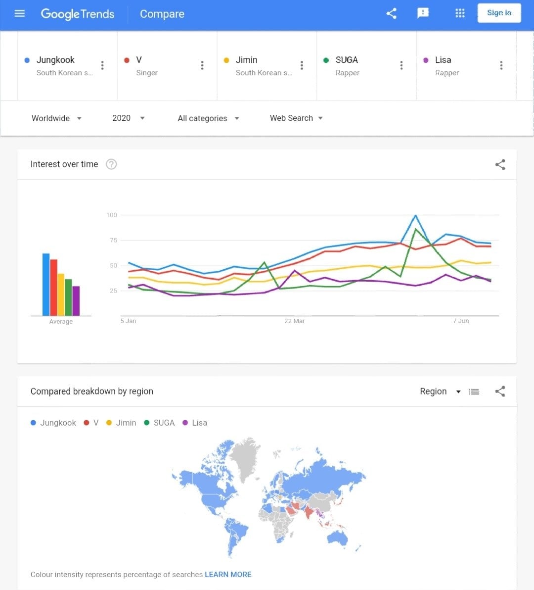The width and height of the screenshot is (534, 590).
Task: Click the Average label under bars
Action: tap(61, 321)
